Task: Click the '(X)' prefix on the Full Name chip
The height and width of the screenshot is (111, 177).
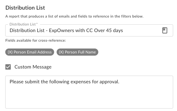Action: pos(61,52)
